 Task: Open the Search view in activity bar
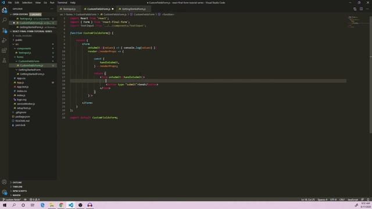[x=4, y=20]
